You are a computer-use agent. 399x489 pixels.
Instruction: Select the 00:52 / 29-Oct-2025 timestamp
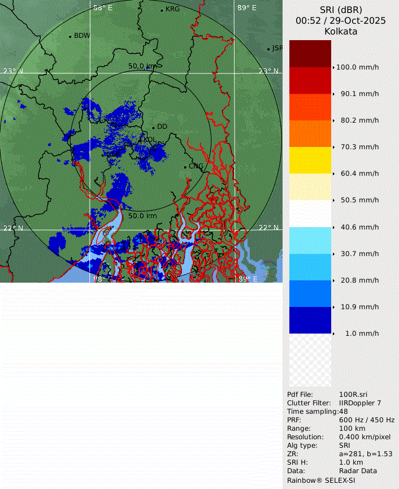point(341,20)
